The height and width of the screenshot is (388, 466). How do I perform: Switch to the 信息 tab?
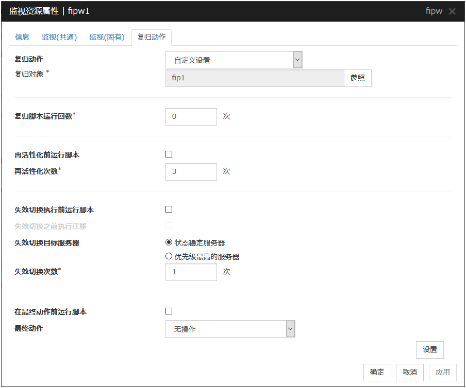click(x=22, y=37)
